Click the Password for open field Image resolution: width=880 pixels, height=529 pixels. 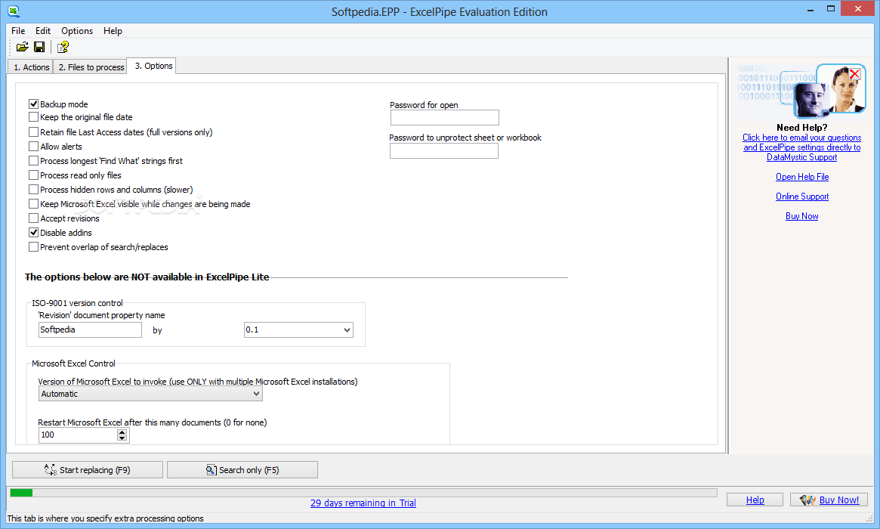coord(444,117)
